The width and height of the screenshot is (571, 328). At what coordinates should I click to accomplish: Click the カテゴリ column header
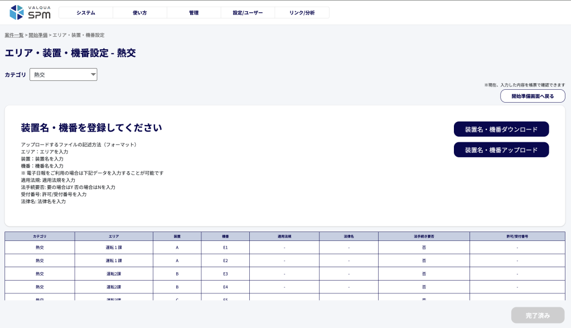40,237
